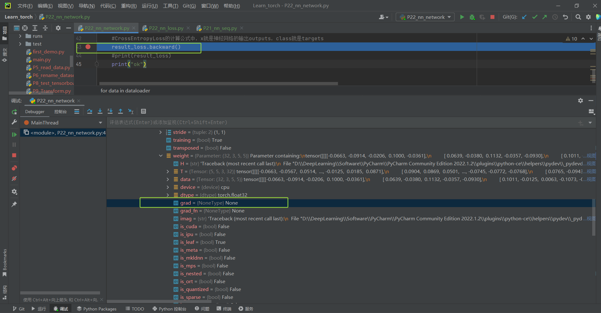
Task: Toggle mute breakpoints in the debug sidebar
Action: 14,178
